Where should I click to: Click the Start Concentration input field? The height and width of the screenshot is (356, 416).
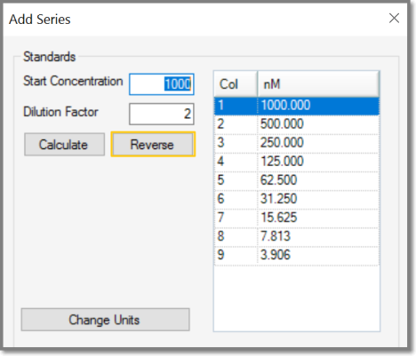162,84
